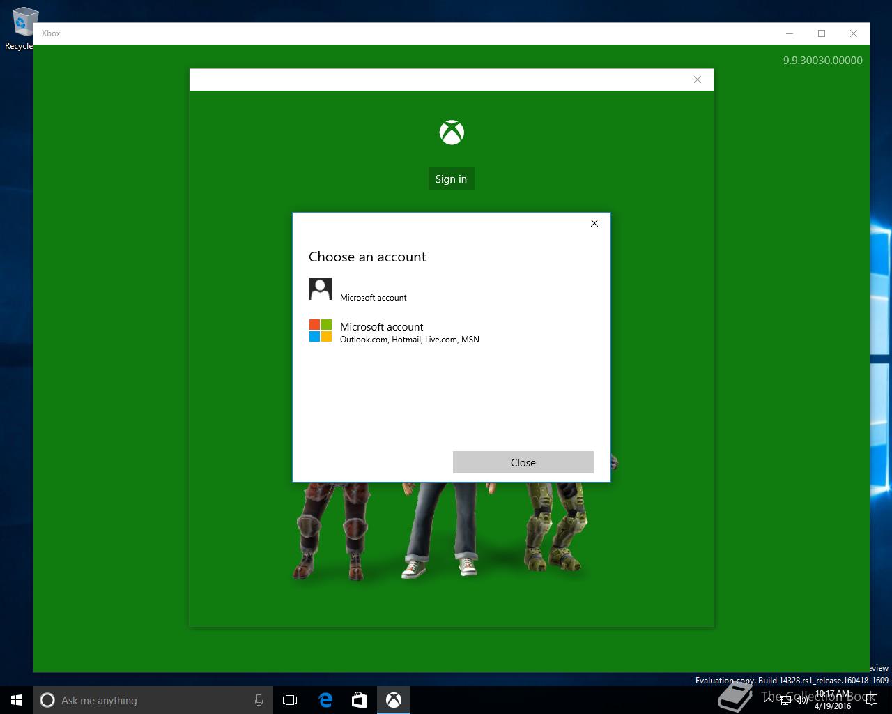Close the Choose an account dialog with X

(594, 223)
